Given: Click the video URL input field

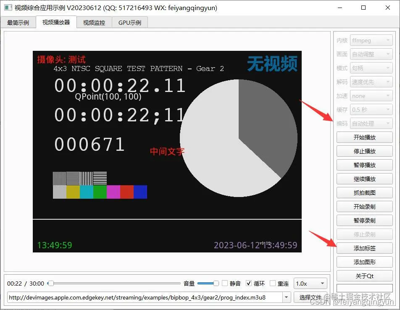Looking at the screenshot, I should click(x=147, y=297).
